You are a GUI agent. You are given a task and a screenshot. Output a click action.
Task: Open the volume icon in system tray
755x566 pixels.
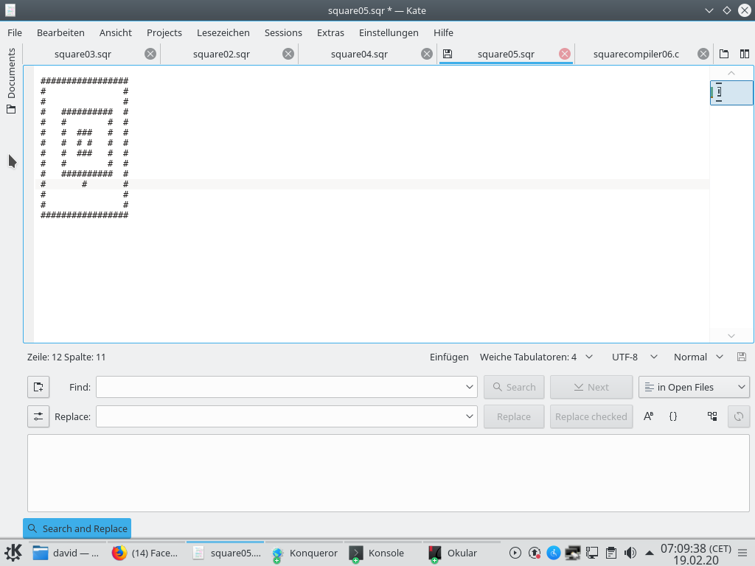point(630,553)
